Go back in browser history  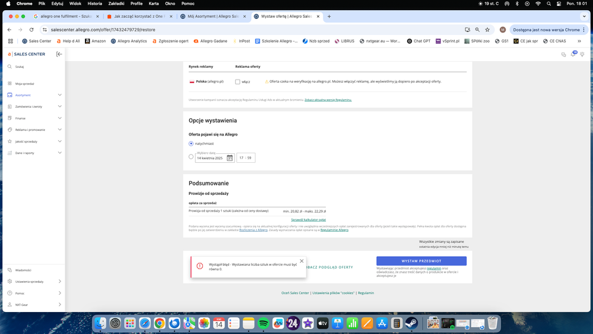tap(9, 30)
